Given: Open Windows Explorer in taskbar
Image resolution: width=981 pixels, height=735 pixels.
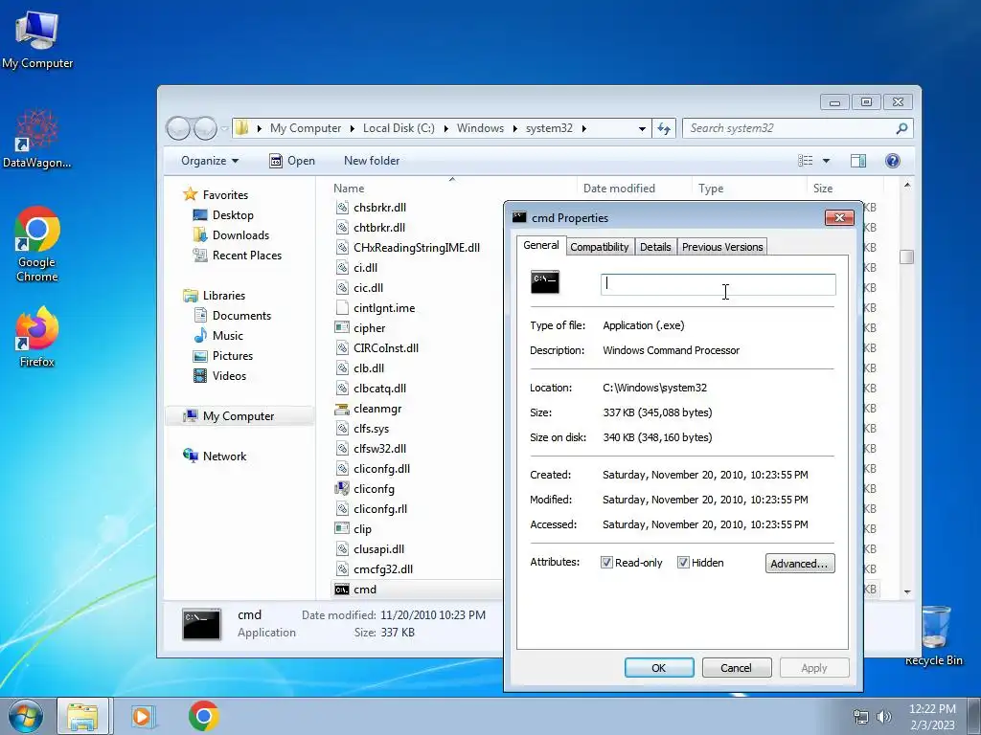Looking at the screenshot, I should (x=82, y=716).
